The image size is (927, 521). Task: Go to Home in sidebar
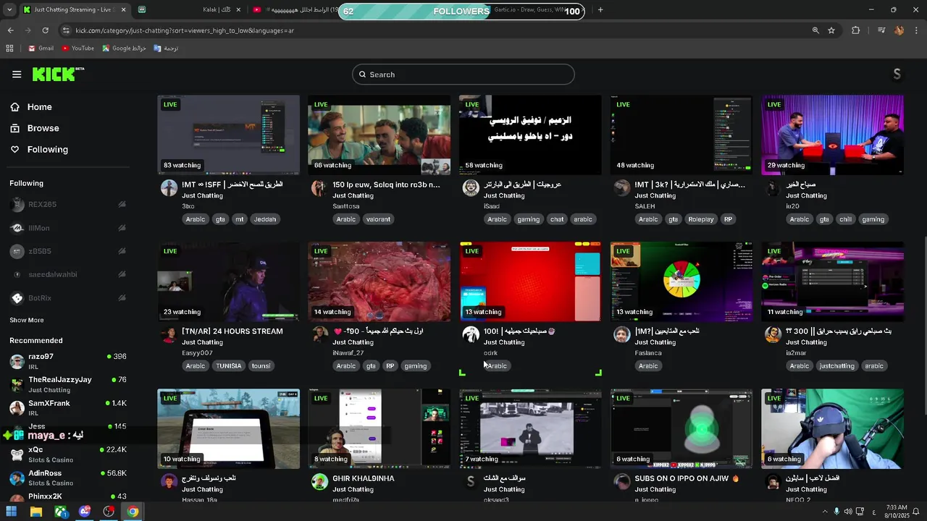tap(31, 107)
